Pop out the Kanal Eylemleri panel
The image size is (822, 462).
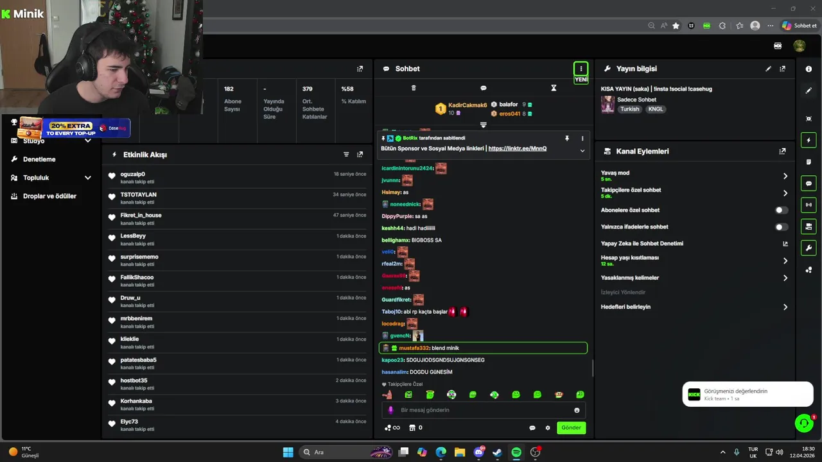tap(782, 151)
